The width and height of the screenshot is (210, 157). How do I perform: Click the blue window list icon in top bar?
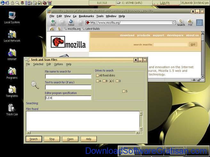[x=26, y=3]
